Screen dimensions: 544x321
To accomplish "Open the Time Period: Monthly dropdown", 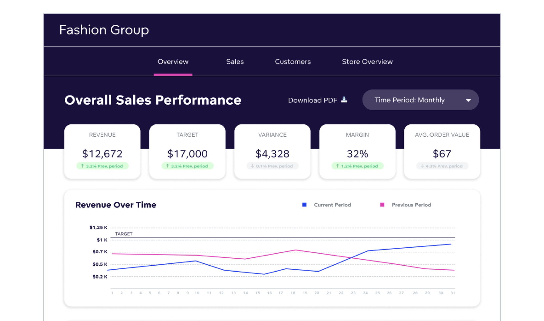I will pos(420,100).
